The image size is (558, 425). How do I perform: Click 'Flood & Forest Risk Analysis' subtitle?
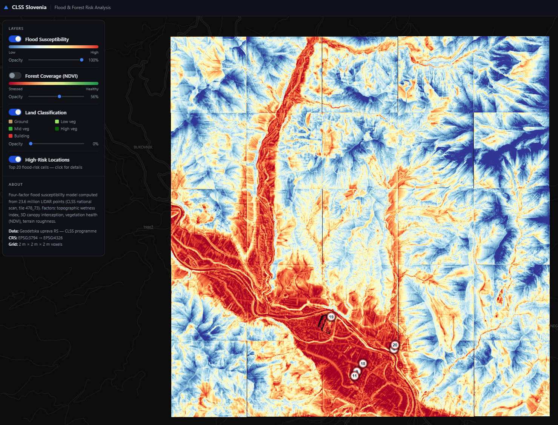pos(83,8)
